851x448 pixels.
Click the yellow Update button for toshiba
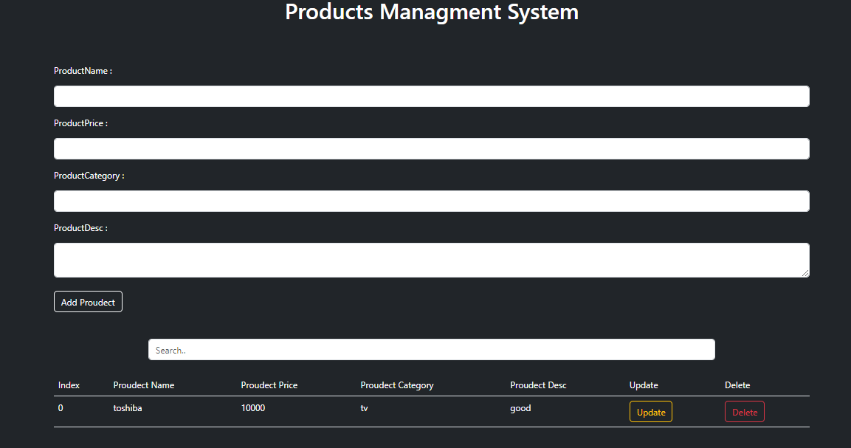pyautogui.click(x=651, y=412)
